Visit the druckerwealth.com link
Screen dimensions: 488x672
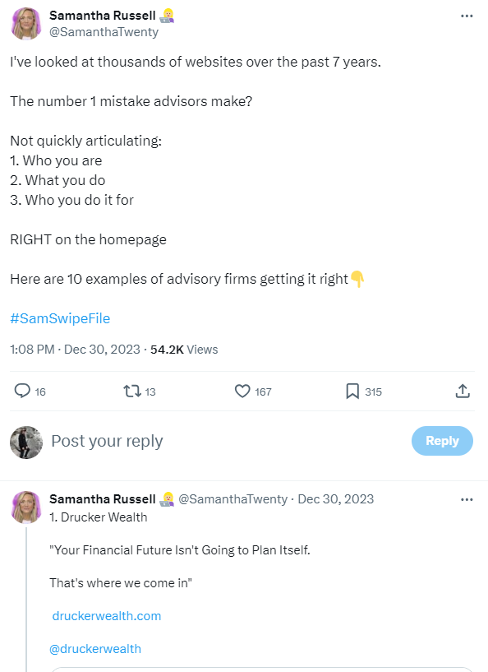coord(106,614)
